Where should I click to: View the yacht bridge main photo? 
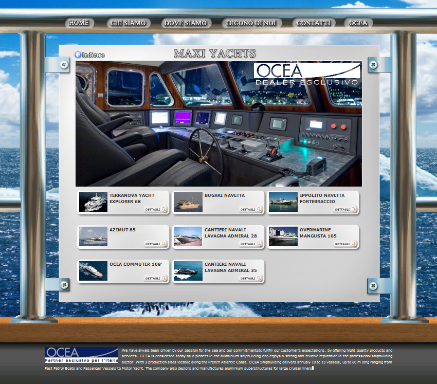pos(219,124)
